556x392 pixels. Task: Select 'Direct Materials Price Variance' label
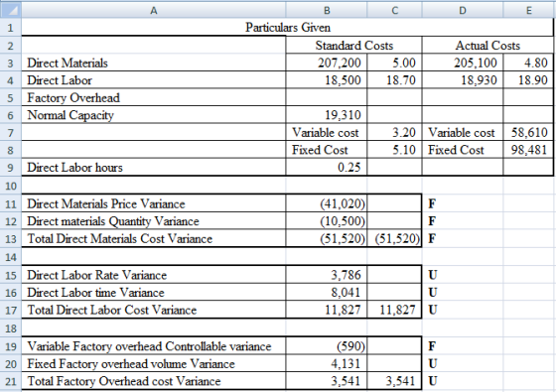point(154,203)
